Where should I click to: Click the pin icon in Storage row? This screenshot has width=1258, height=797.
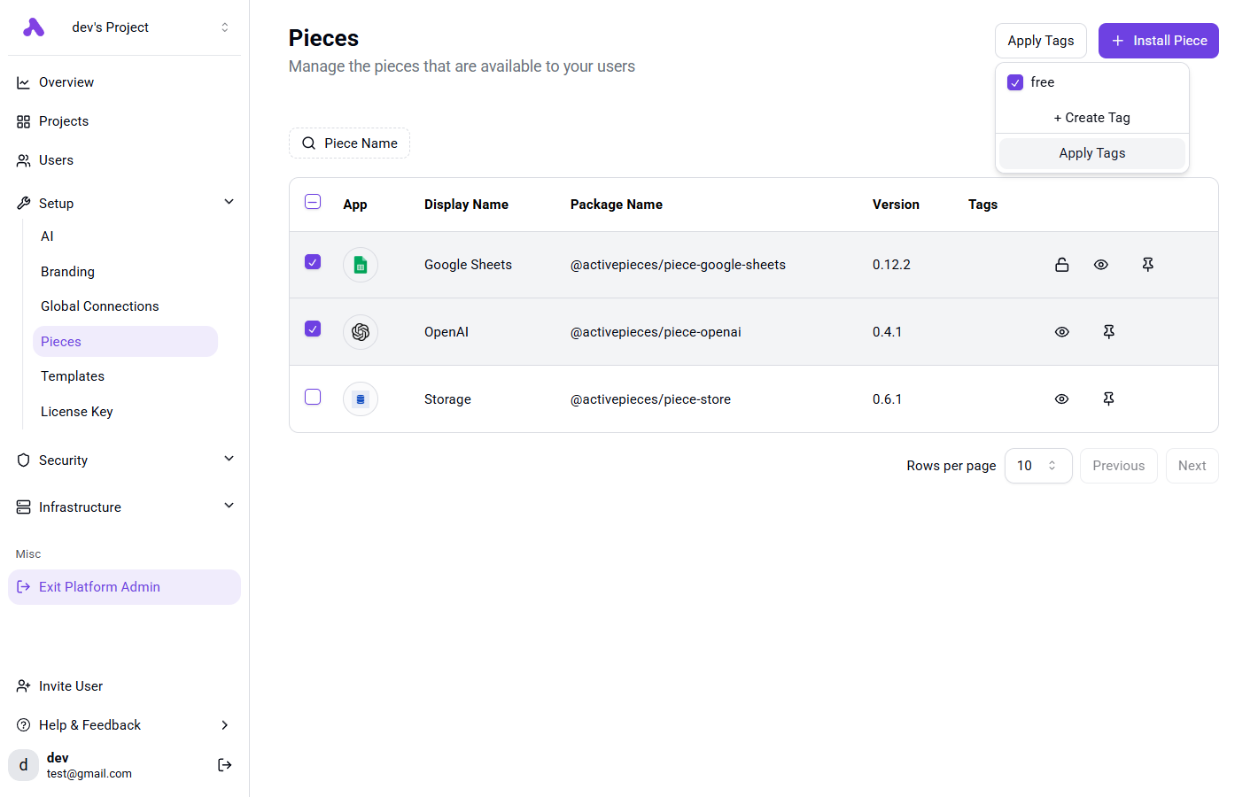1108,399
